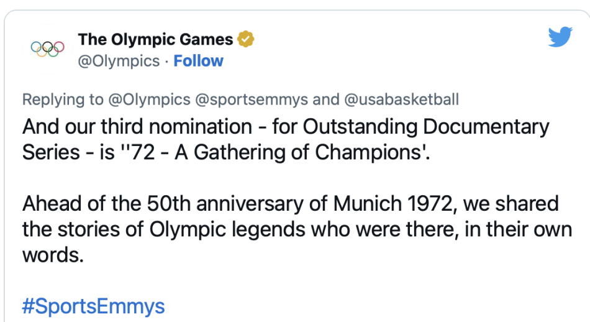Viewport: 590px width, 322px height.
Task: Open The Olympic Games profile name
Action: tap(155, 40)
